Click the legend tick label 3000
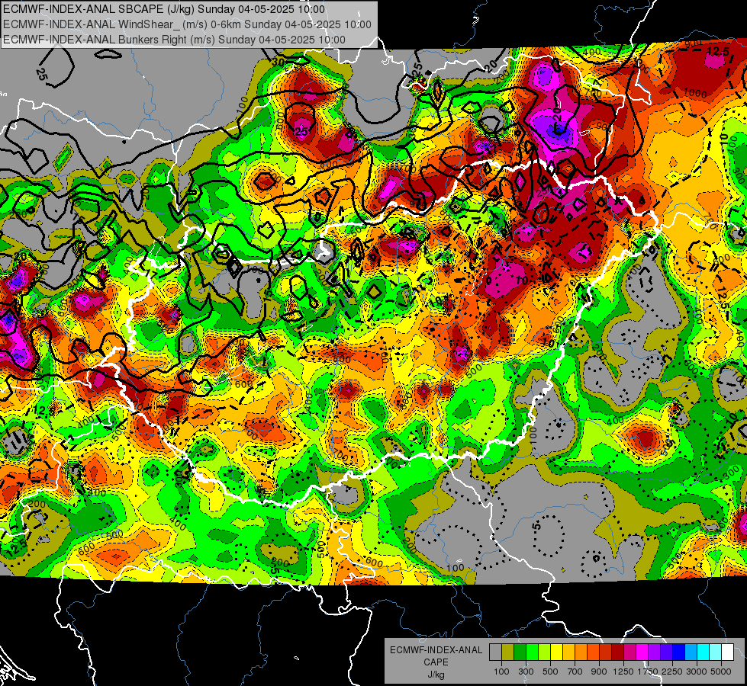 [697, 672]
